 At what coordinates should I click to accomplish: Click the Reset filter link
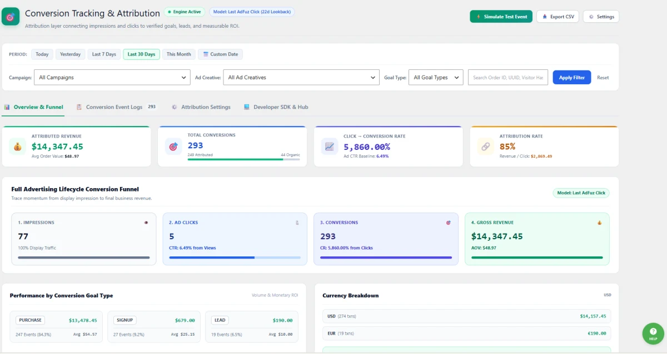(603, 78)
